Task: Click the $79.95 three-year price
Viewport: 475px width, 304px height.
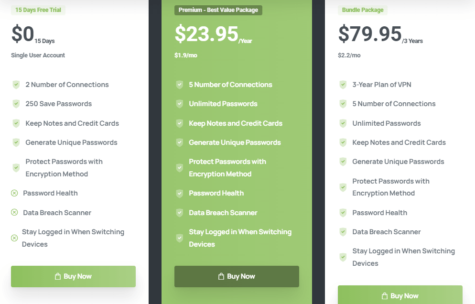Action: (370, 34)
